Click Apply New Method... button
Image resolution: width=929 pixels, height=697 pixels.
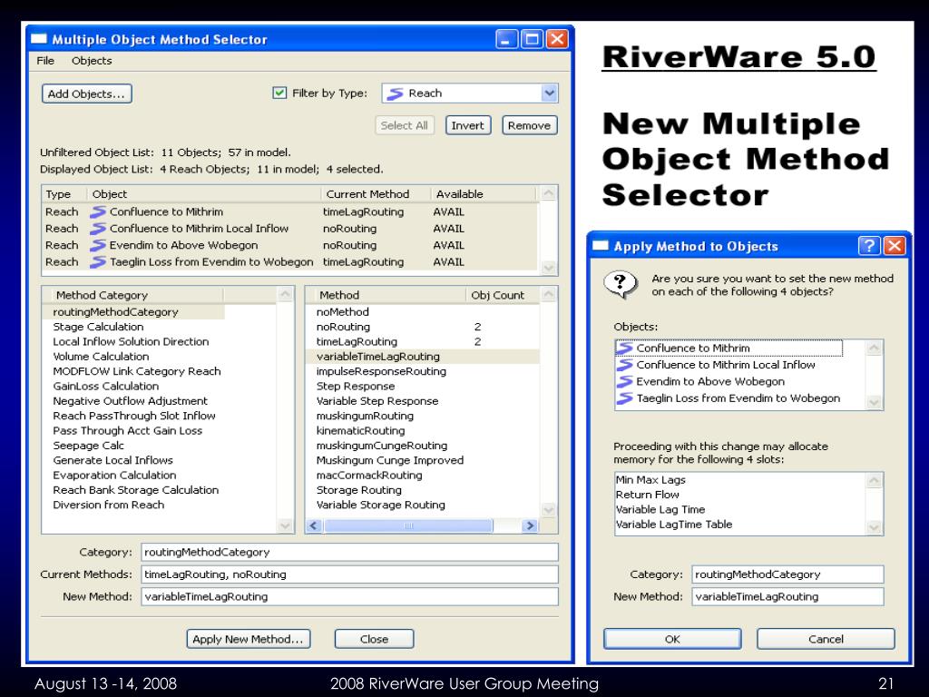pyautogui.click(x=249, y=639)
